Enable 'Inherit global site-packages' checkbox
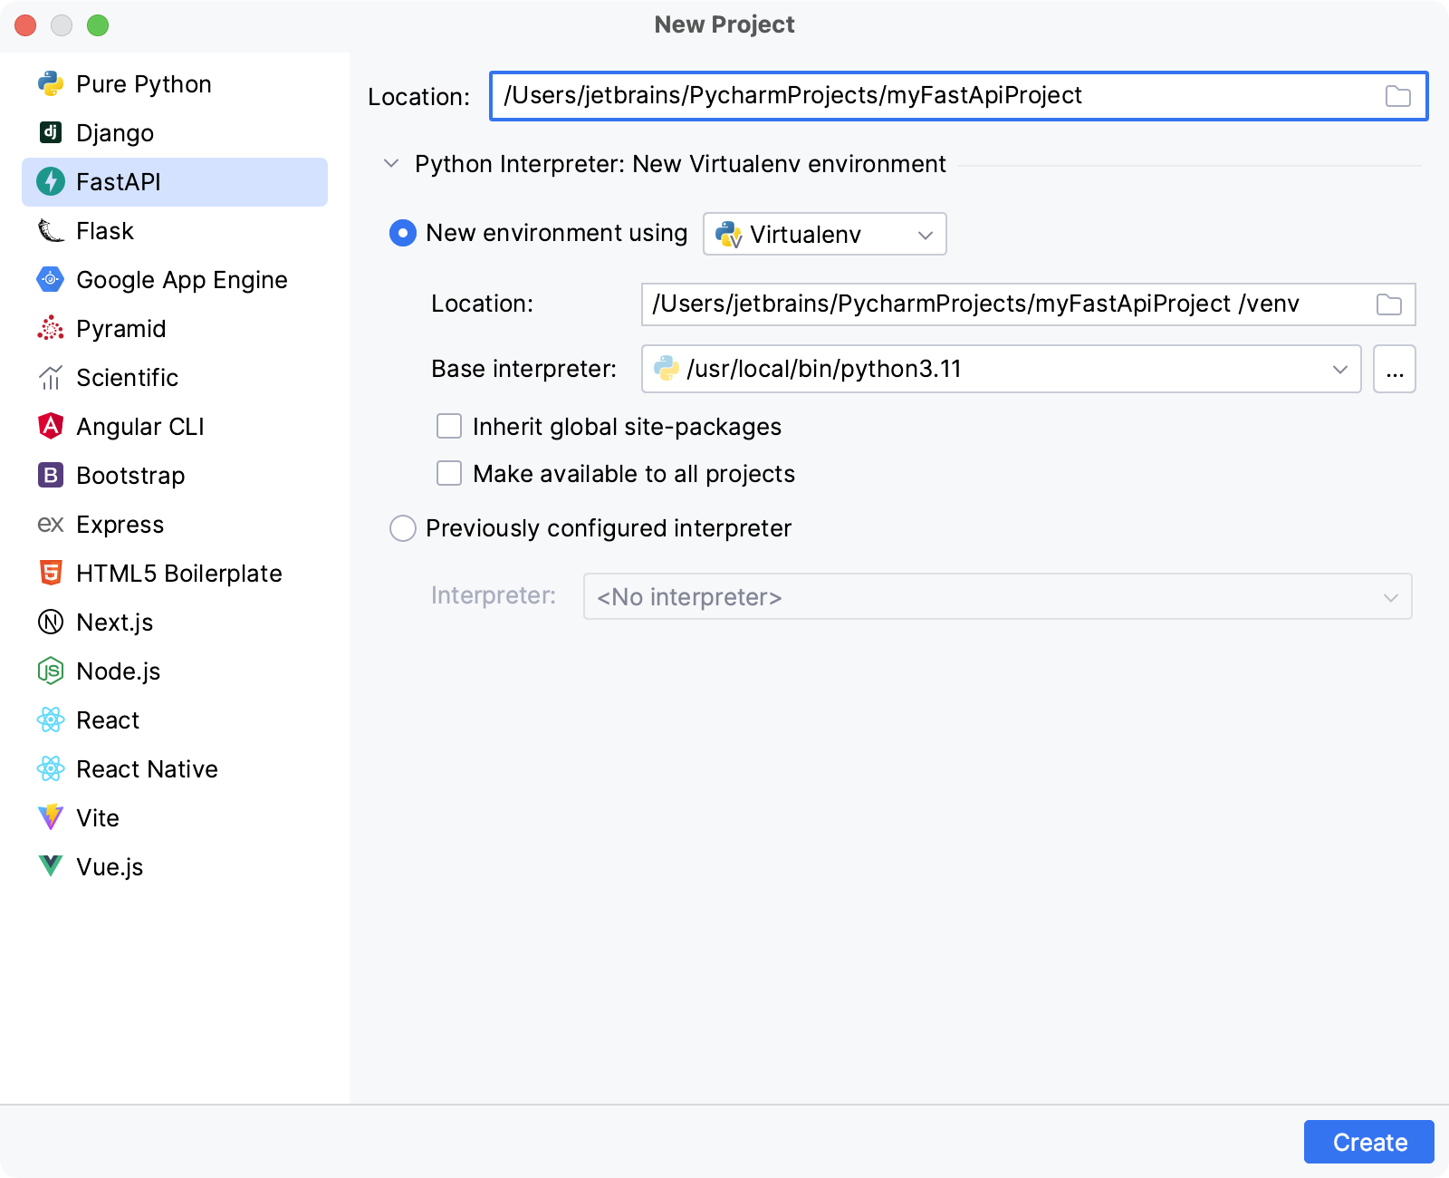Viewport: 1449px width, 1178px height. (449, 426)
